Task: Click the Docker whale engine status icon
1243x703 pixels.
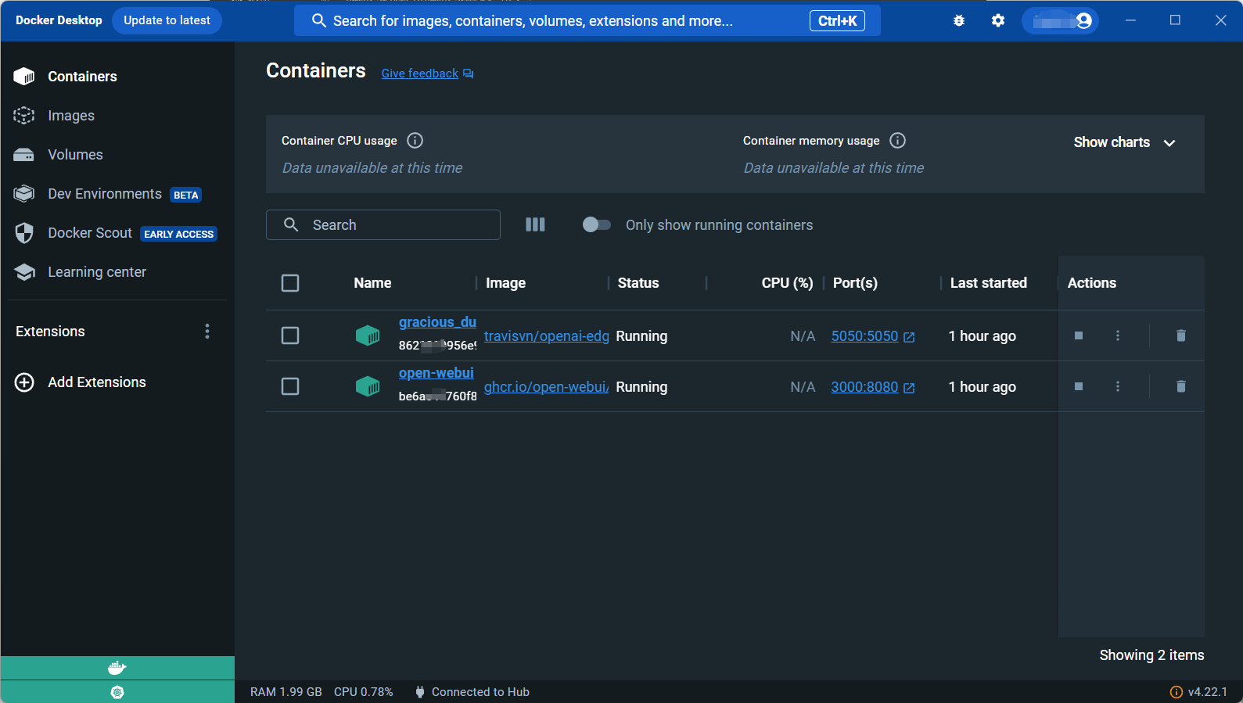Action: pos(117,668)
